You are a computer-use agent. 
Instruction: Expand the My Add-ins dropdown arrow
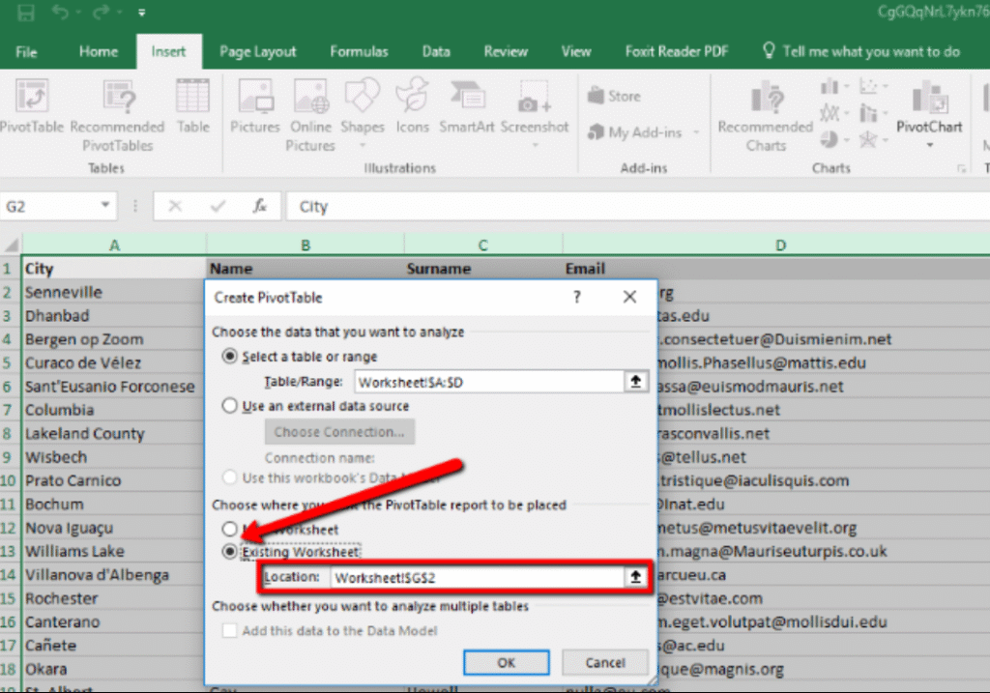[x=696, y=131]
